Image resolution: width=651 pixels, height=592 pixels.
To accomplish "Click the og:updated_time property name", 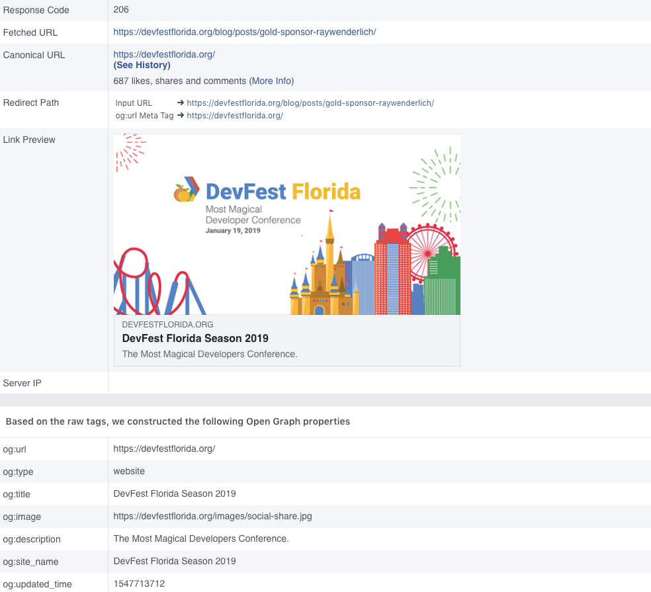I will tap(37, 583).
